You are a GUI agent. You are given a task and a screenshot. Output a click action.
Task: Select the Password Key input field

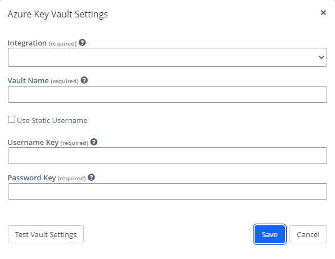click(168, 192)
